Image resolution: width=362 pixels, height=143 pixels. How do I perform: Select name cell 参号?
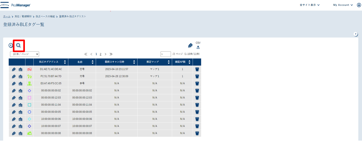pos(82,83)
